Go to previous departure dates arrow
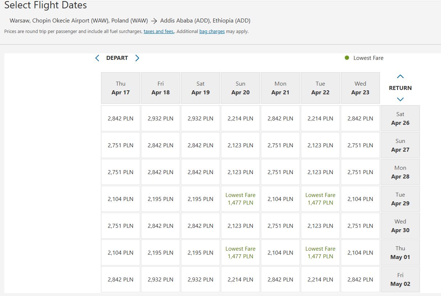The height and width of the screenshot is (296, 441). coord(97,58)
